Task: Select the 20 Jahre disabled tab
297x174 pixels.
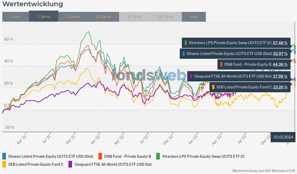Action: tap(166, 17)
